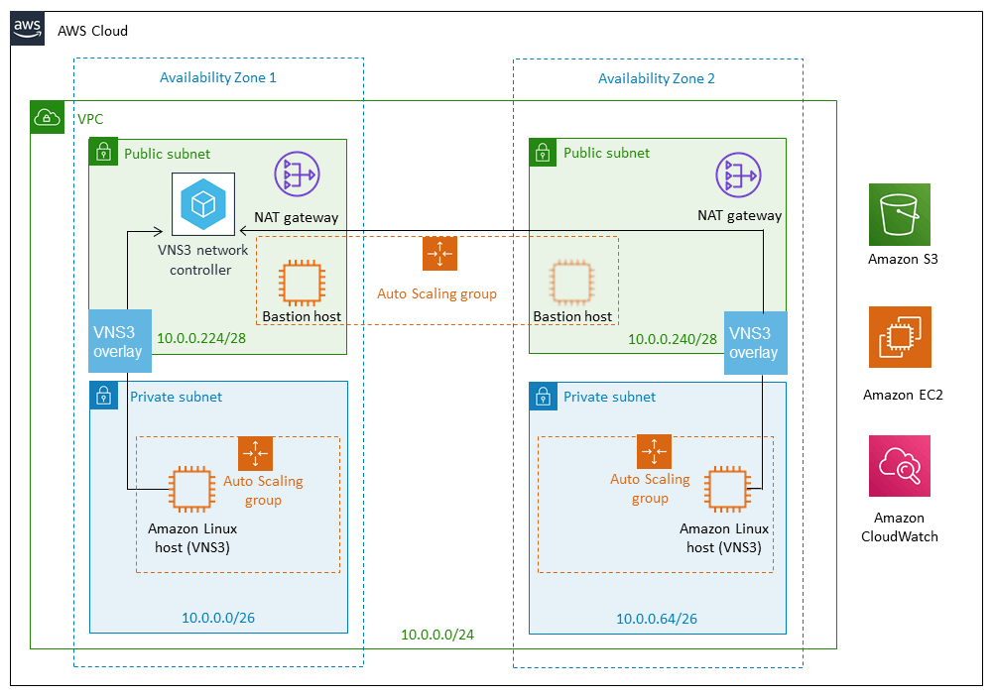Click the Amazon CloudWatch label
The width and height of the screenshot is (993, 697).
tap(900, 527)
